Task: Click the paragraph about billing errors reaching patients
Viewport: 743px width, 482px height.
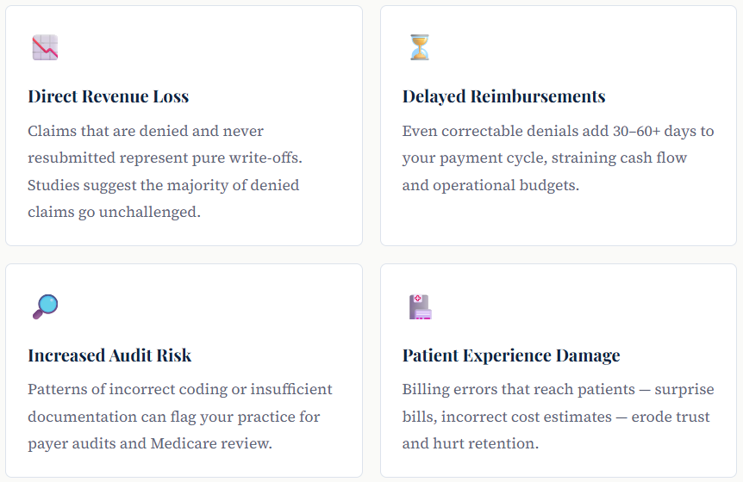Action: (556, 417)
